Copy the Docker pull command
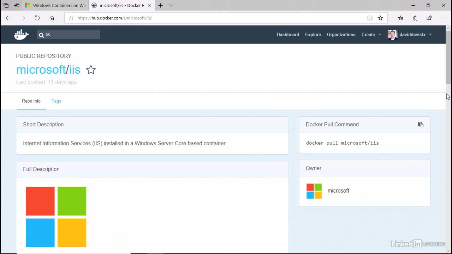Viewport: 452px width, 254px height. coord(421,125)
